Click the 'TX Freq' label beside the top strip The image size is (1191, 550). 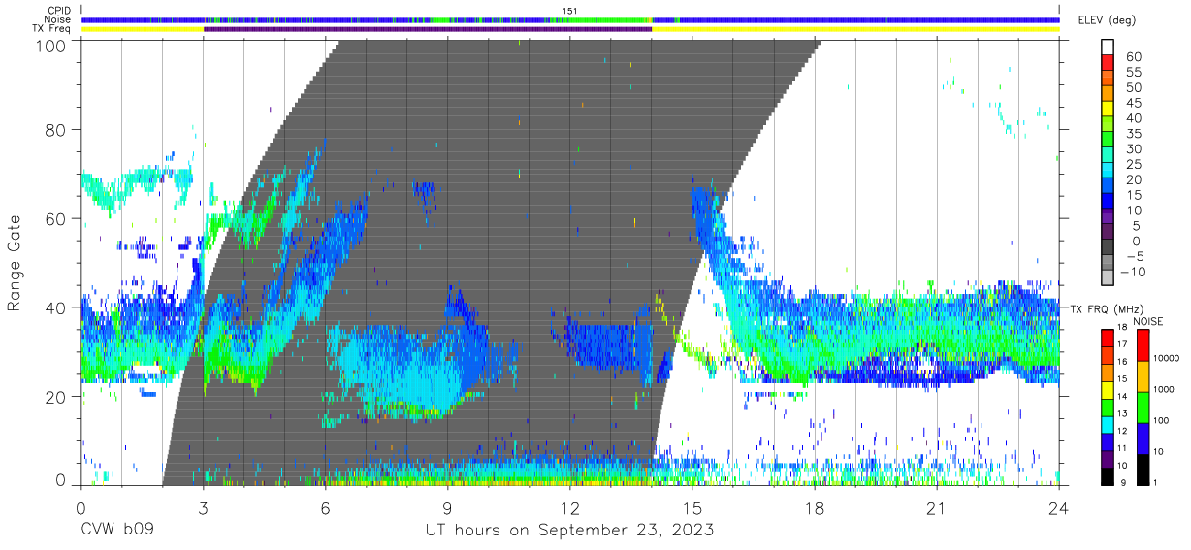pos(53,29)
